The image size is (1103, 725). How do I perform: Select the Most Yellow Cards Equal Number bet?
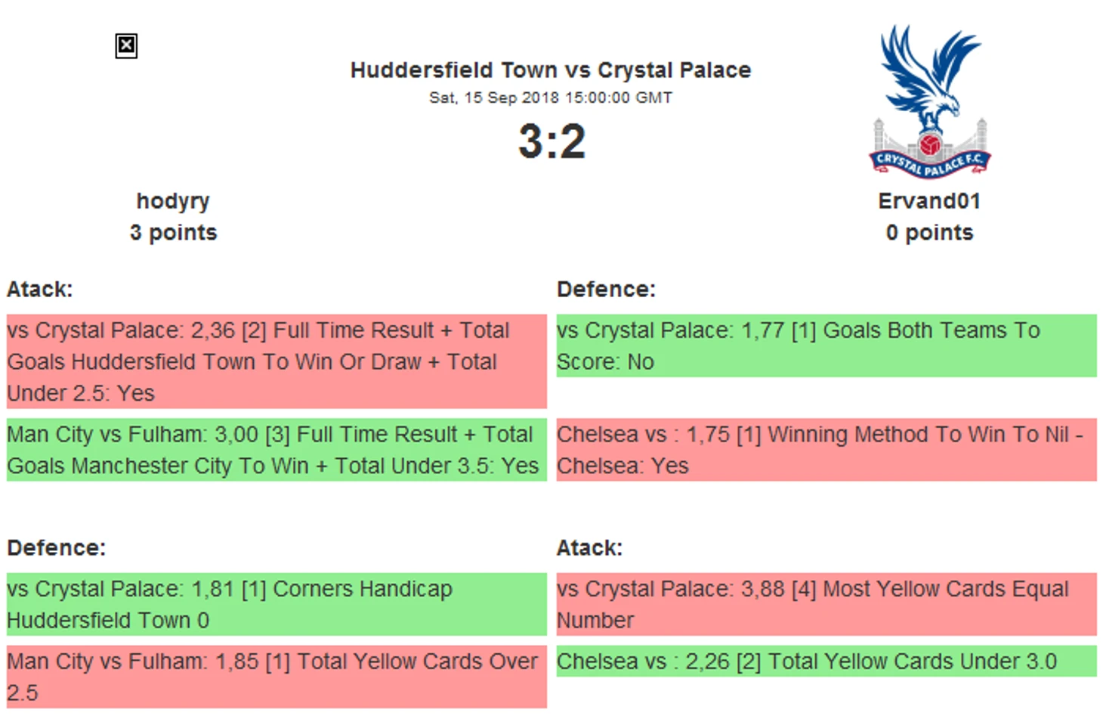pos(826,604)
